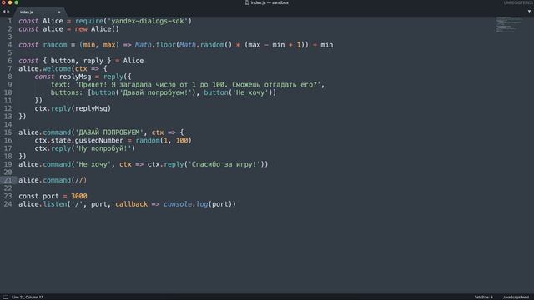
Task: Place cursor on 'new Alice()' on line 2
Action: pyautogui.click(x=97, y=29)
